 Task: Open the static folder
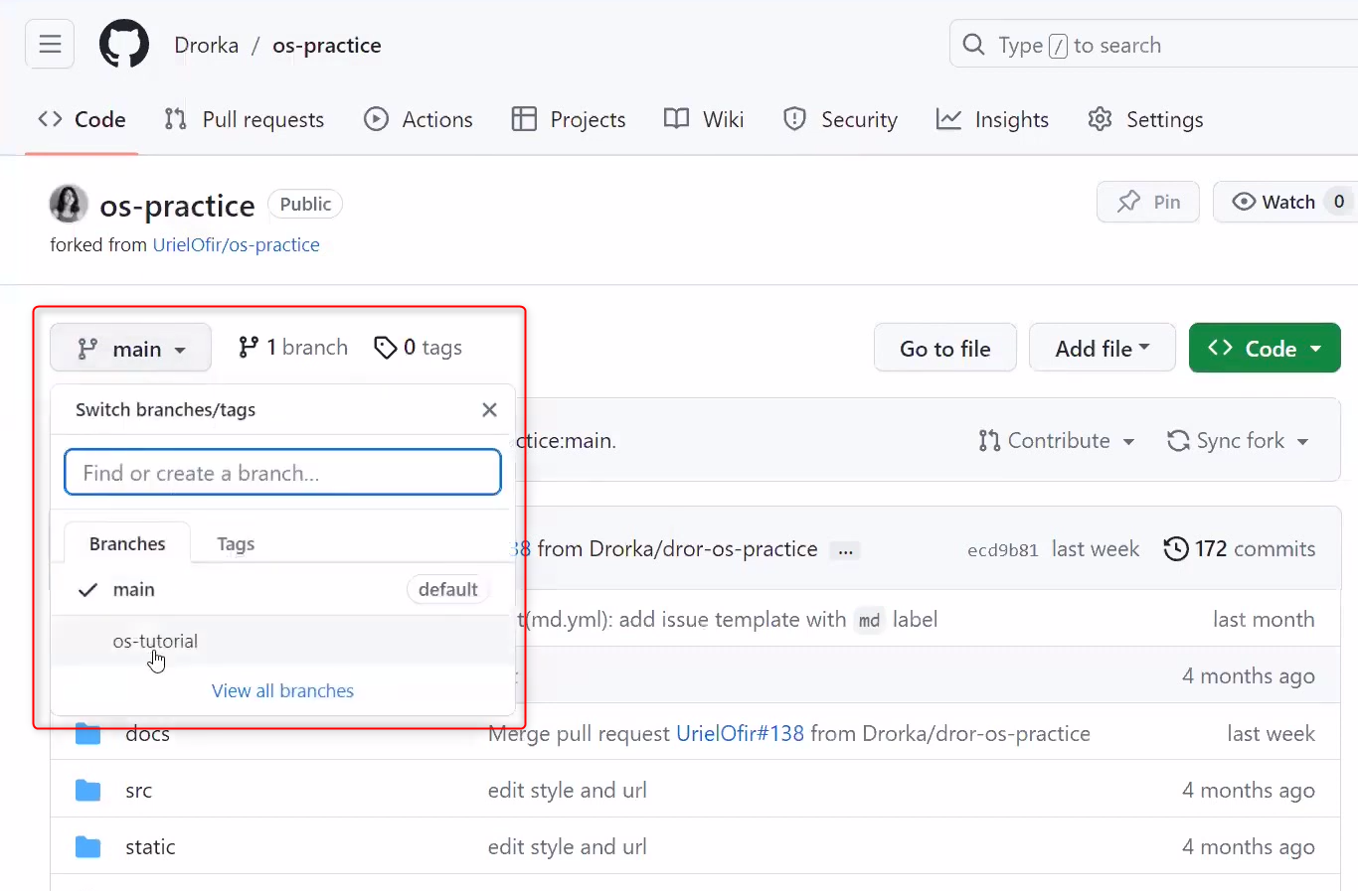(150, 847)
